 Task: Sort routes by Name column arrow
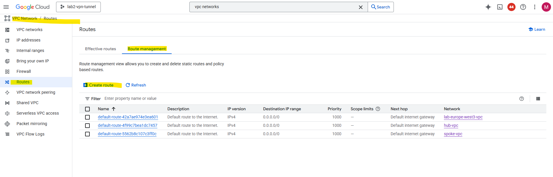click(x=114, y=109)
